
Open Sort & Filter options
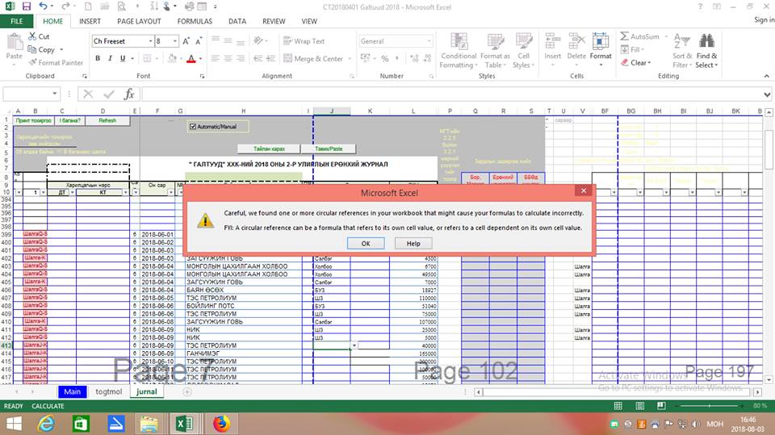[681, 48]
